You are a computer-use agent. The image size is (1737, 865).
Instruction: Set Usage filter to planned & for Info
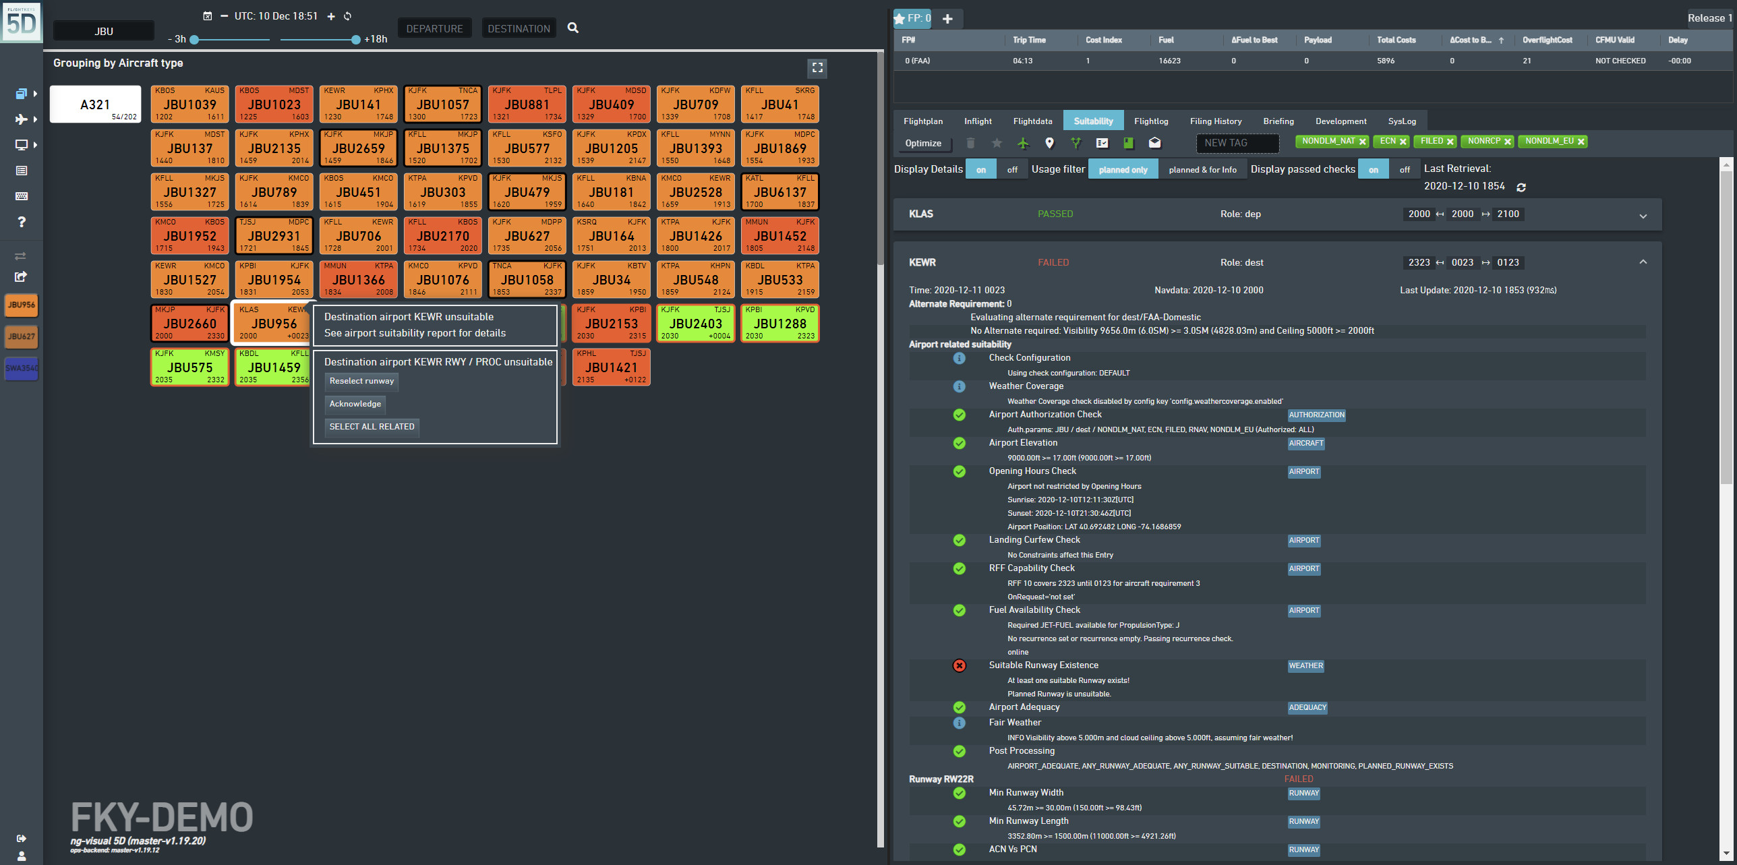pos(1202,169)
